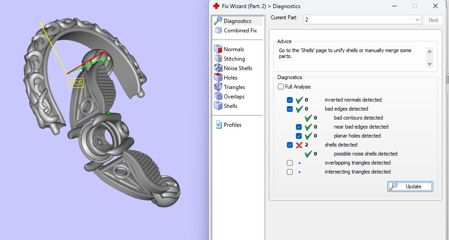
Task: Open the Combined Fix page
Action: 240,30
